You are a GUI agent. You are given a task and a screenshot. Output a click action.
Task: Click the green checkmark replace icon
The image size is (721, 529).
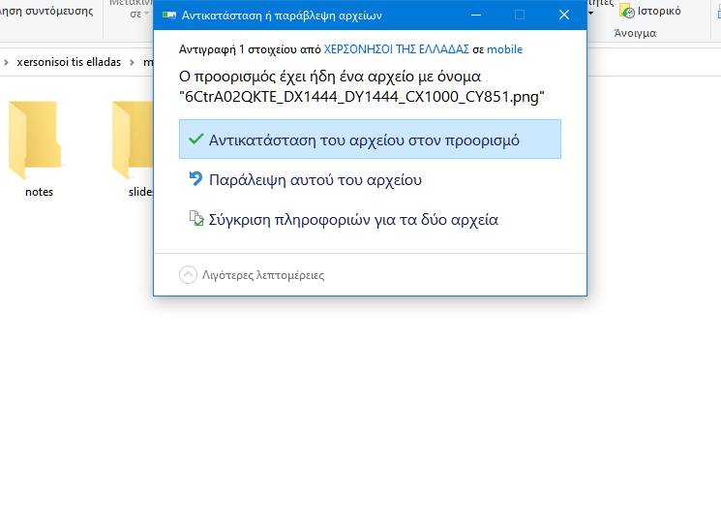[x=195, y=139]
